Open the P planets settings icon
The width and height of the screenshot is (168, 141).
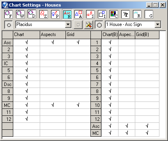[55, 14]
